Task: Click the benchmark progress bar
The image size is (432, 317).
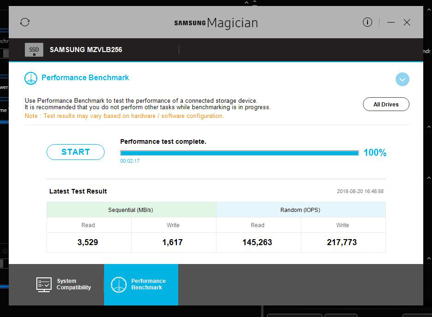Action: [239, 153]
